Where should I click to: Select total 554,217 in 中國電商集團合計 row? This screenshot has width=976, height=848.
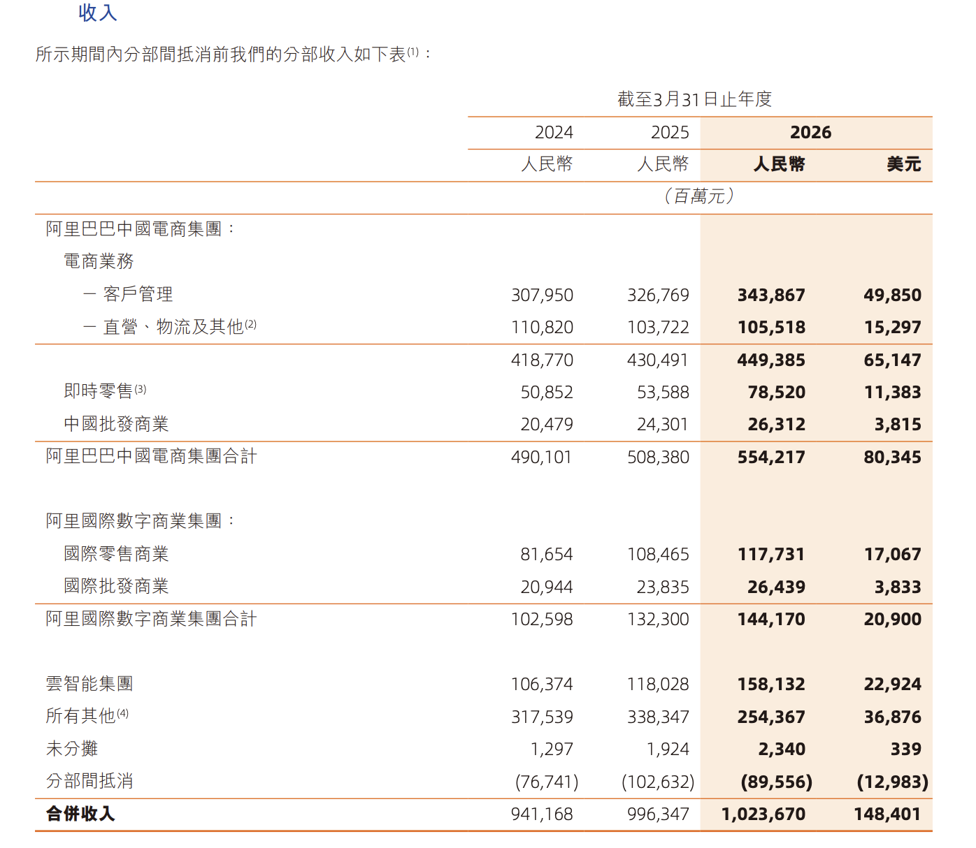coord(771,458)
